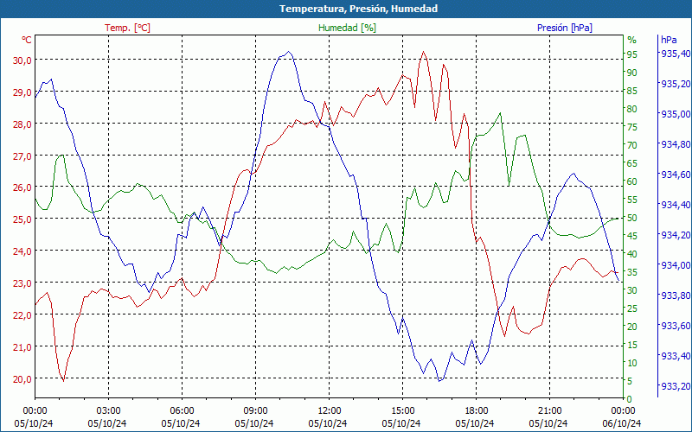The image size is (692, 432).
Task: Click the '28,0' temperature axis value
Action: (x=22, y=124)
